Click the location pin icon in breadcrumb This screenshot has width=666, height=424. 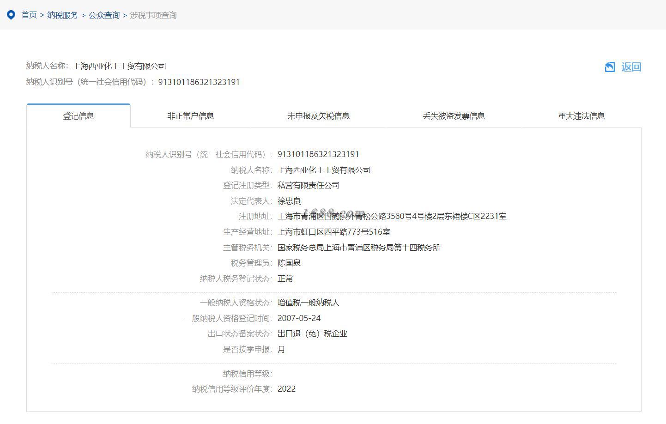point(12,15)
